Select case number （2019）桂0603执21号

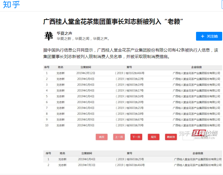(x=129, y=108)
